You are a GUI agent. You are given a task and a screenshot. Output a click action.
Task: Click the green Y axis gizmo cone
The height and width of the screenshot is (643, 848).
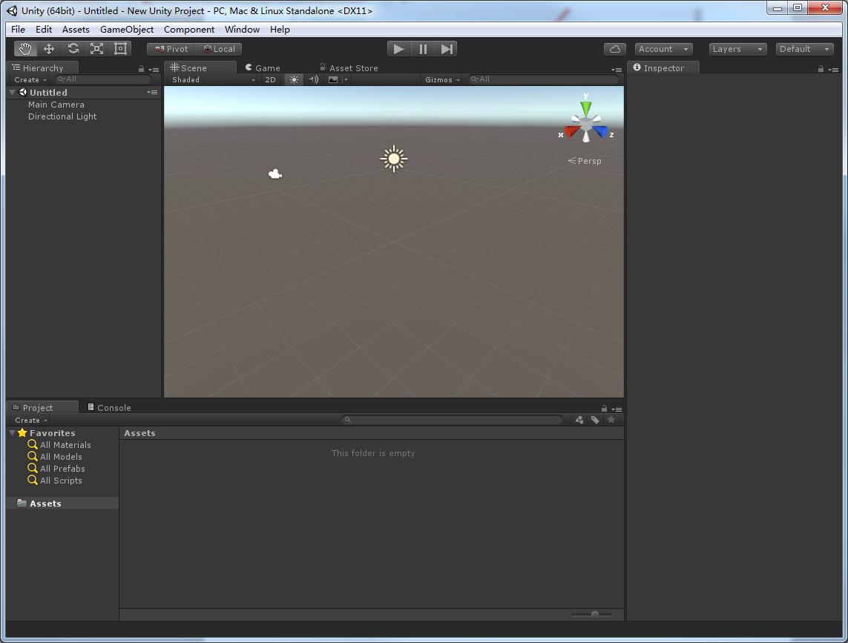586,108
